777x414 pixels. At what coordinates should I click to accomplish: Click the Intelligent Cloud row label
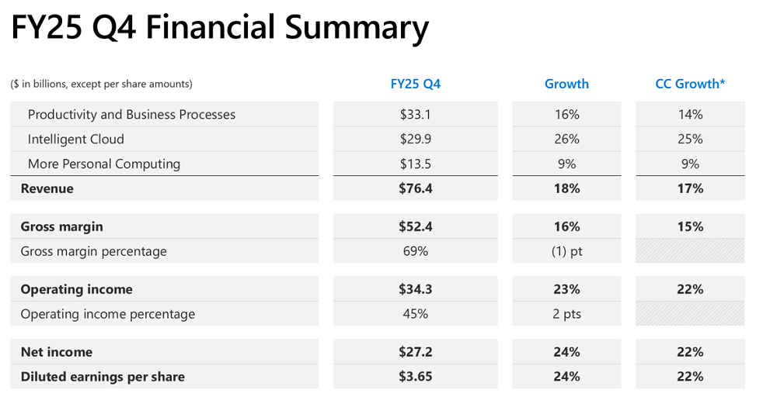pyautogui.click(x=76, y=140)
